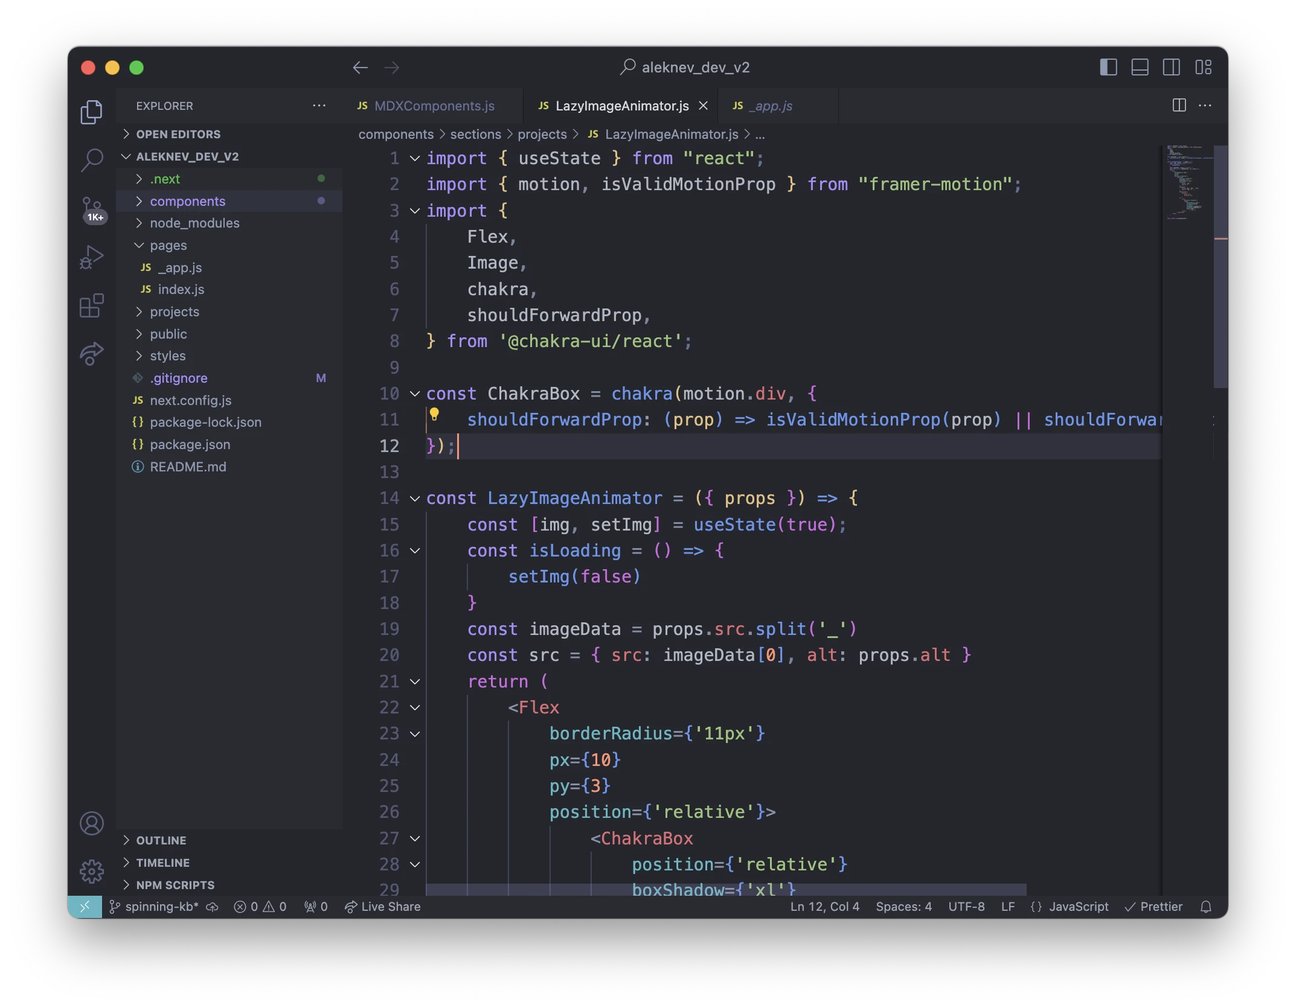Click the lightbulb quick-fix icon on line 11

[x=434, y=415]
